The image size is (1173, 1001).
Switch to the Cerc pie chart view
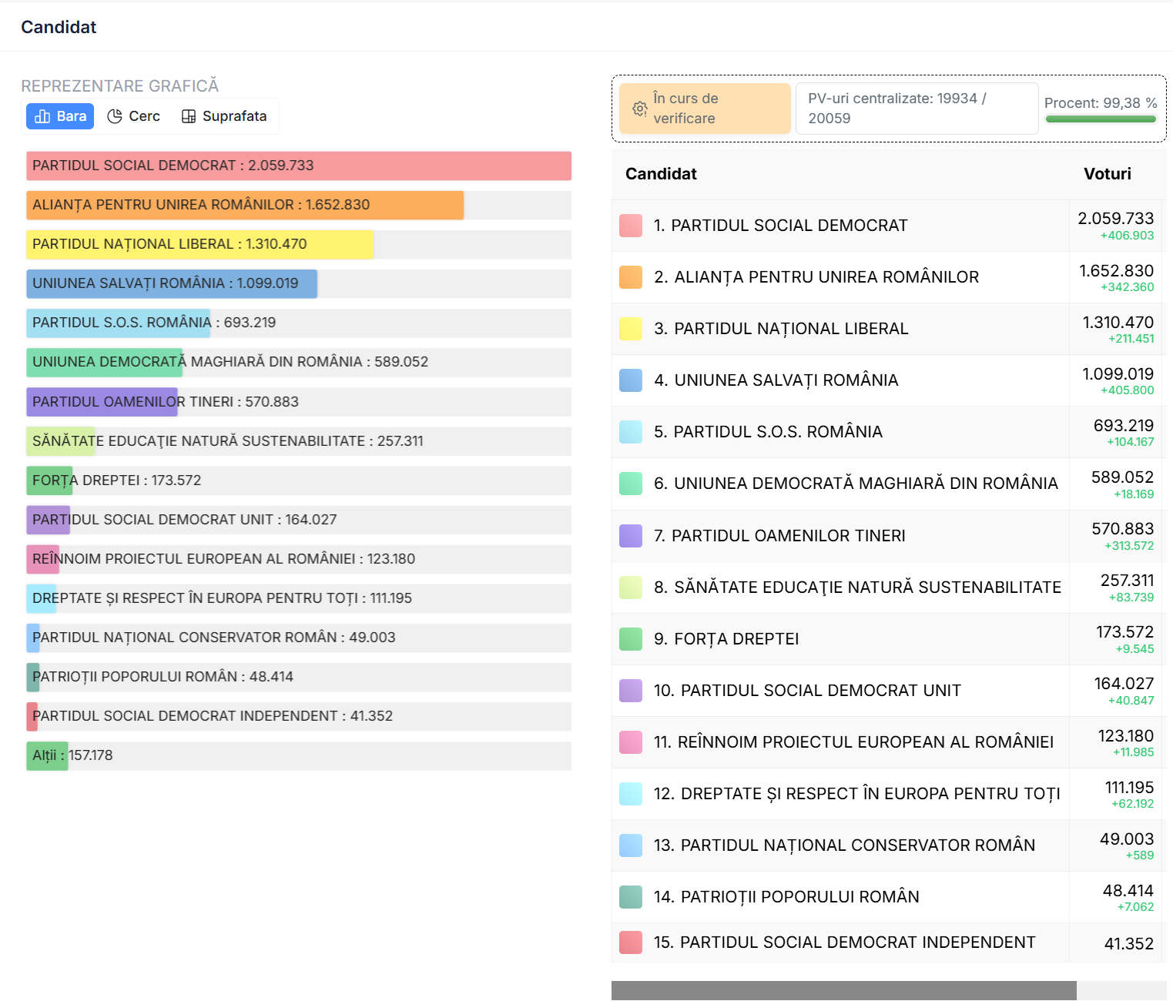click(x=134, y=116)
